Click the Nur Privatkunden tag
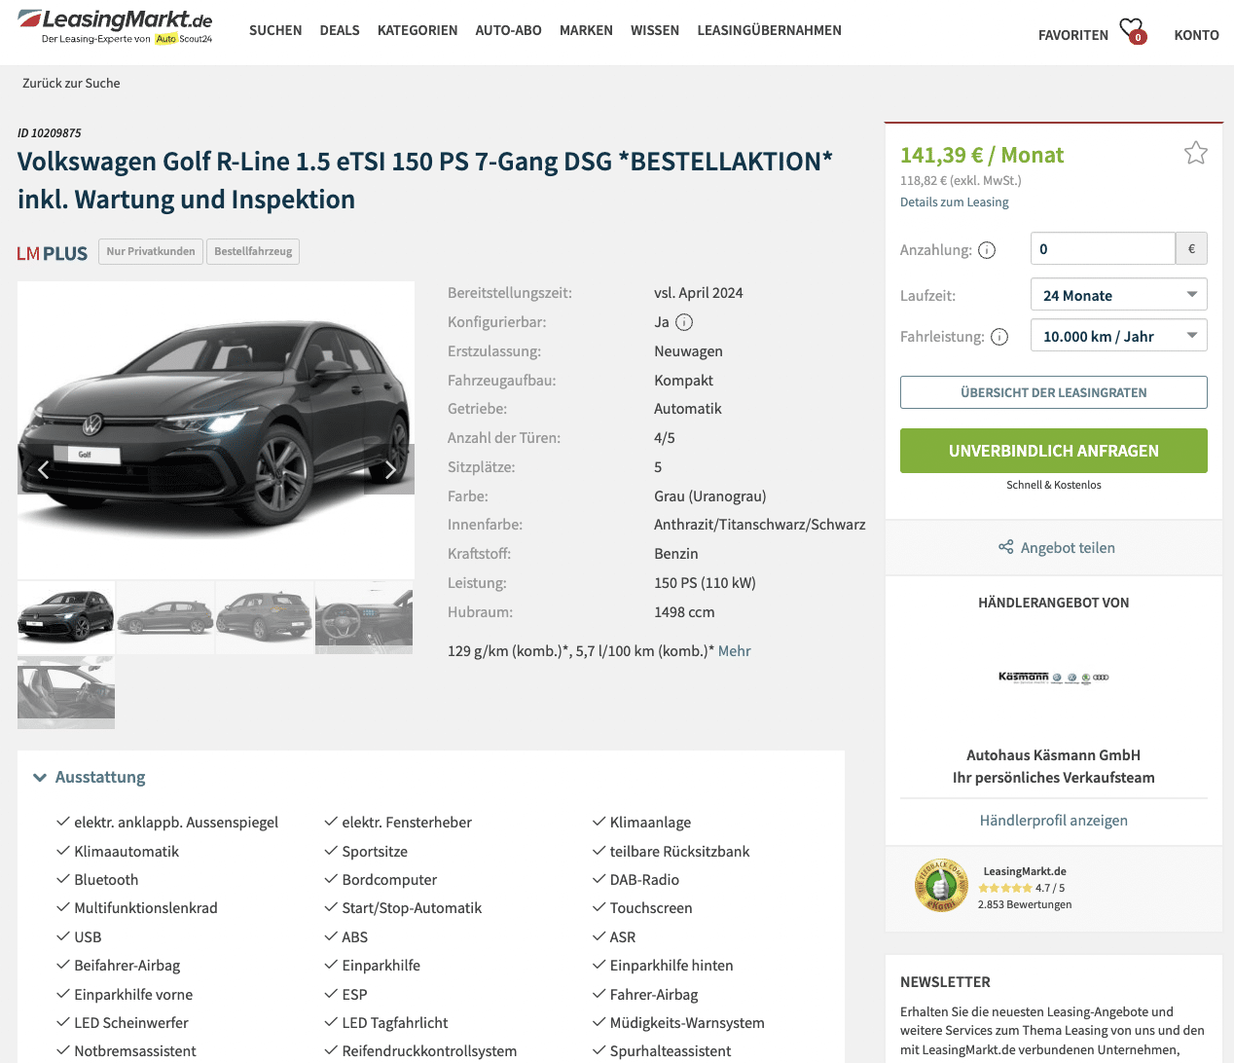 point(151,251)
